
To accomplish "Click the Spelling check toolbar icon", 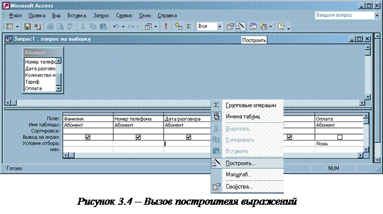I will (x=70, y=27).
